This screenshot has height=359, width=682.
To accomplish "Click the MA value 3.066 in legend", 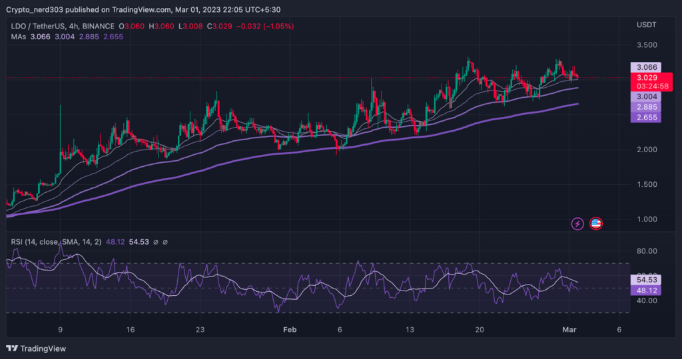I will [40, 37].
